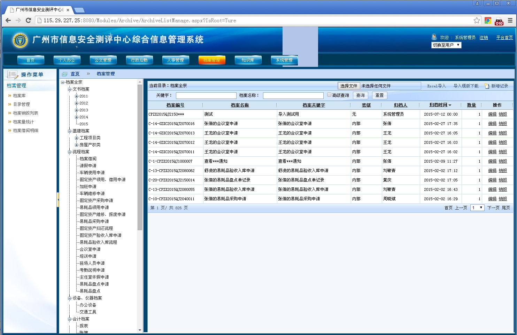
Task: Open the 行政后勤 navigation tab
Action: click(x=139, y=60)
